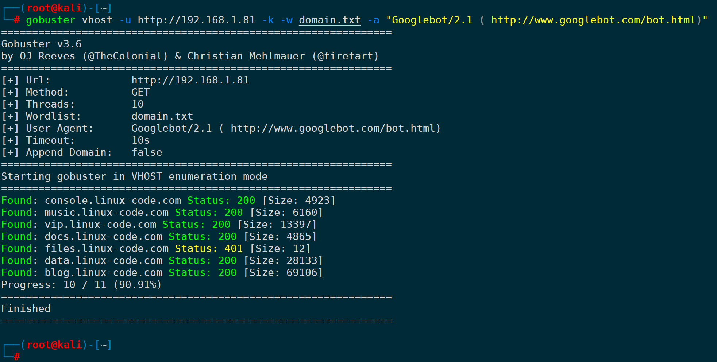Click the Googlebot/2.1 user agent string in command
The image size is (717, 362).
(x=432, y=20)
